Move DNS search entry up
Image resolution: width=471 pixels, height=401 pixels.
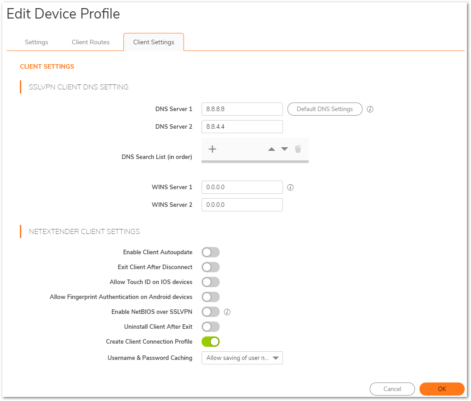(271, 149)
